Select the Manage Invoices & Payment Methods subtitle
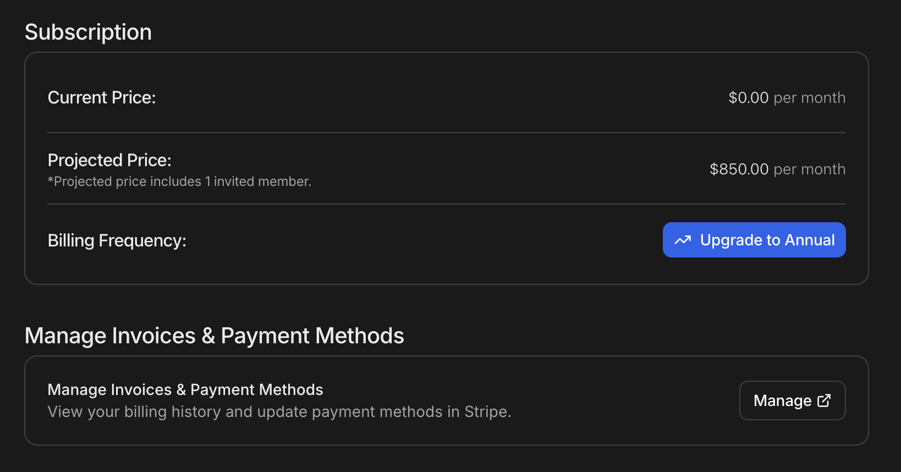Image resolution: width=901 pixels, height=472 pixels. point(185,389)
